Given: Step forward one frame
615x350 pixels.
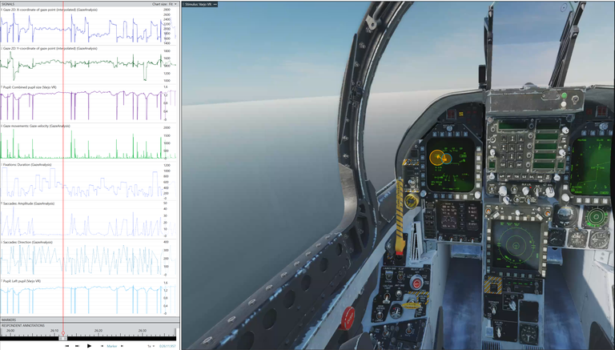Looking at the screenshot, I should point(77,346).
